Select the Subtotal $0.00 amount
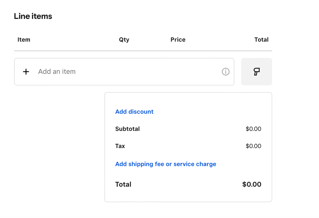Image resolution: width=319 pixels, height=218 pixels. (x=253, y=129)
